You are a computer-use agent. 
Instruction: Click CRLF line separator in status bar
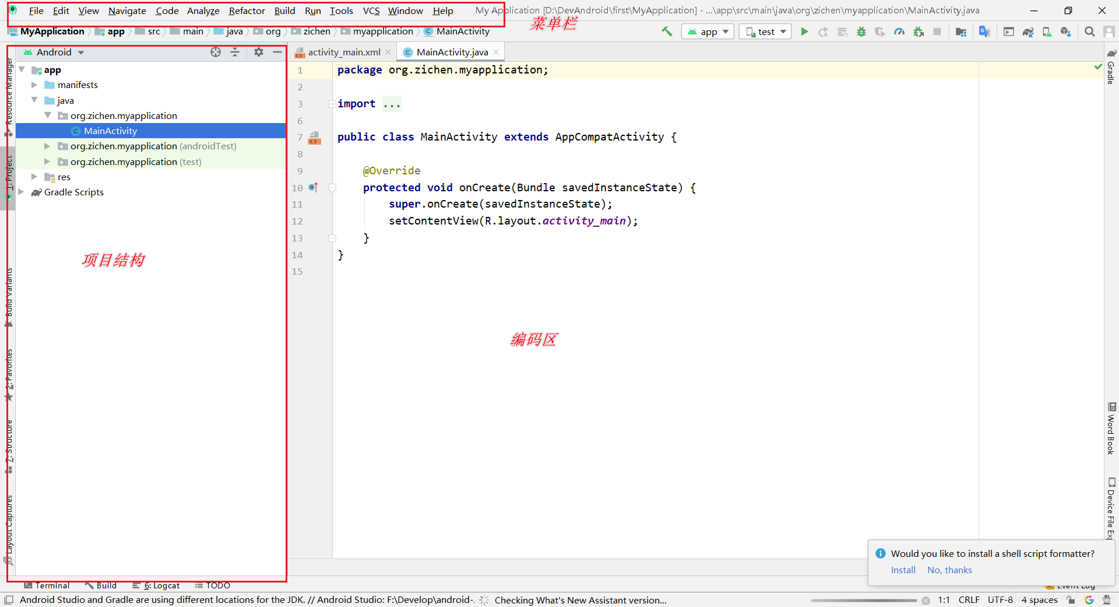(969, 599)
